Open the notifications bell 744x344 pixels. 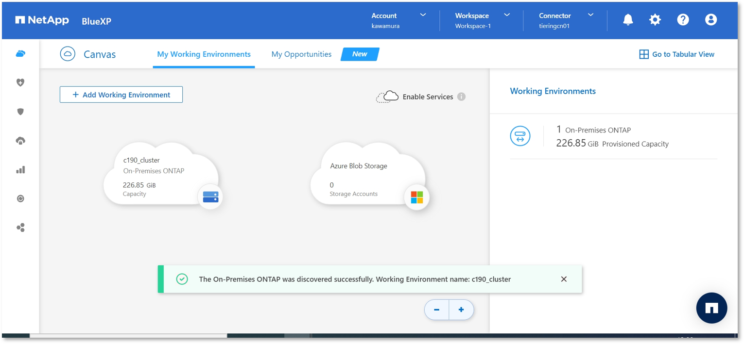tap(628, 20)
